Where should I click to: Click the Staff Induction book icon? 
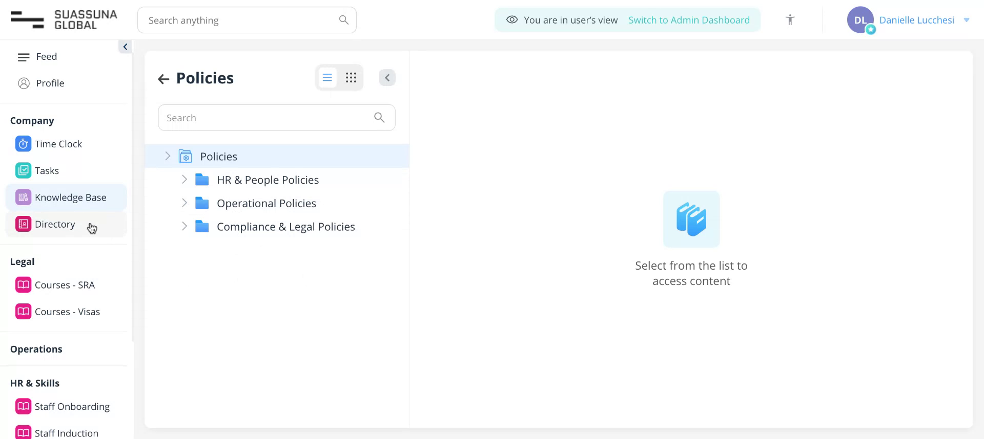(23, 433)
